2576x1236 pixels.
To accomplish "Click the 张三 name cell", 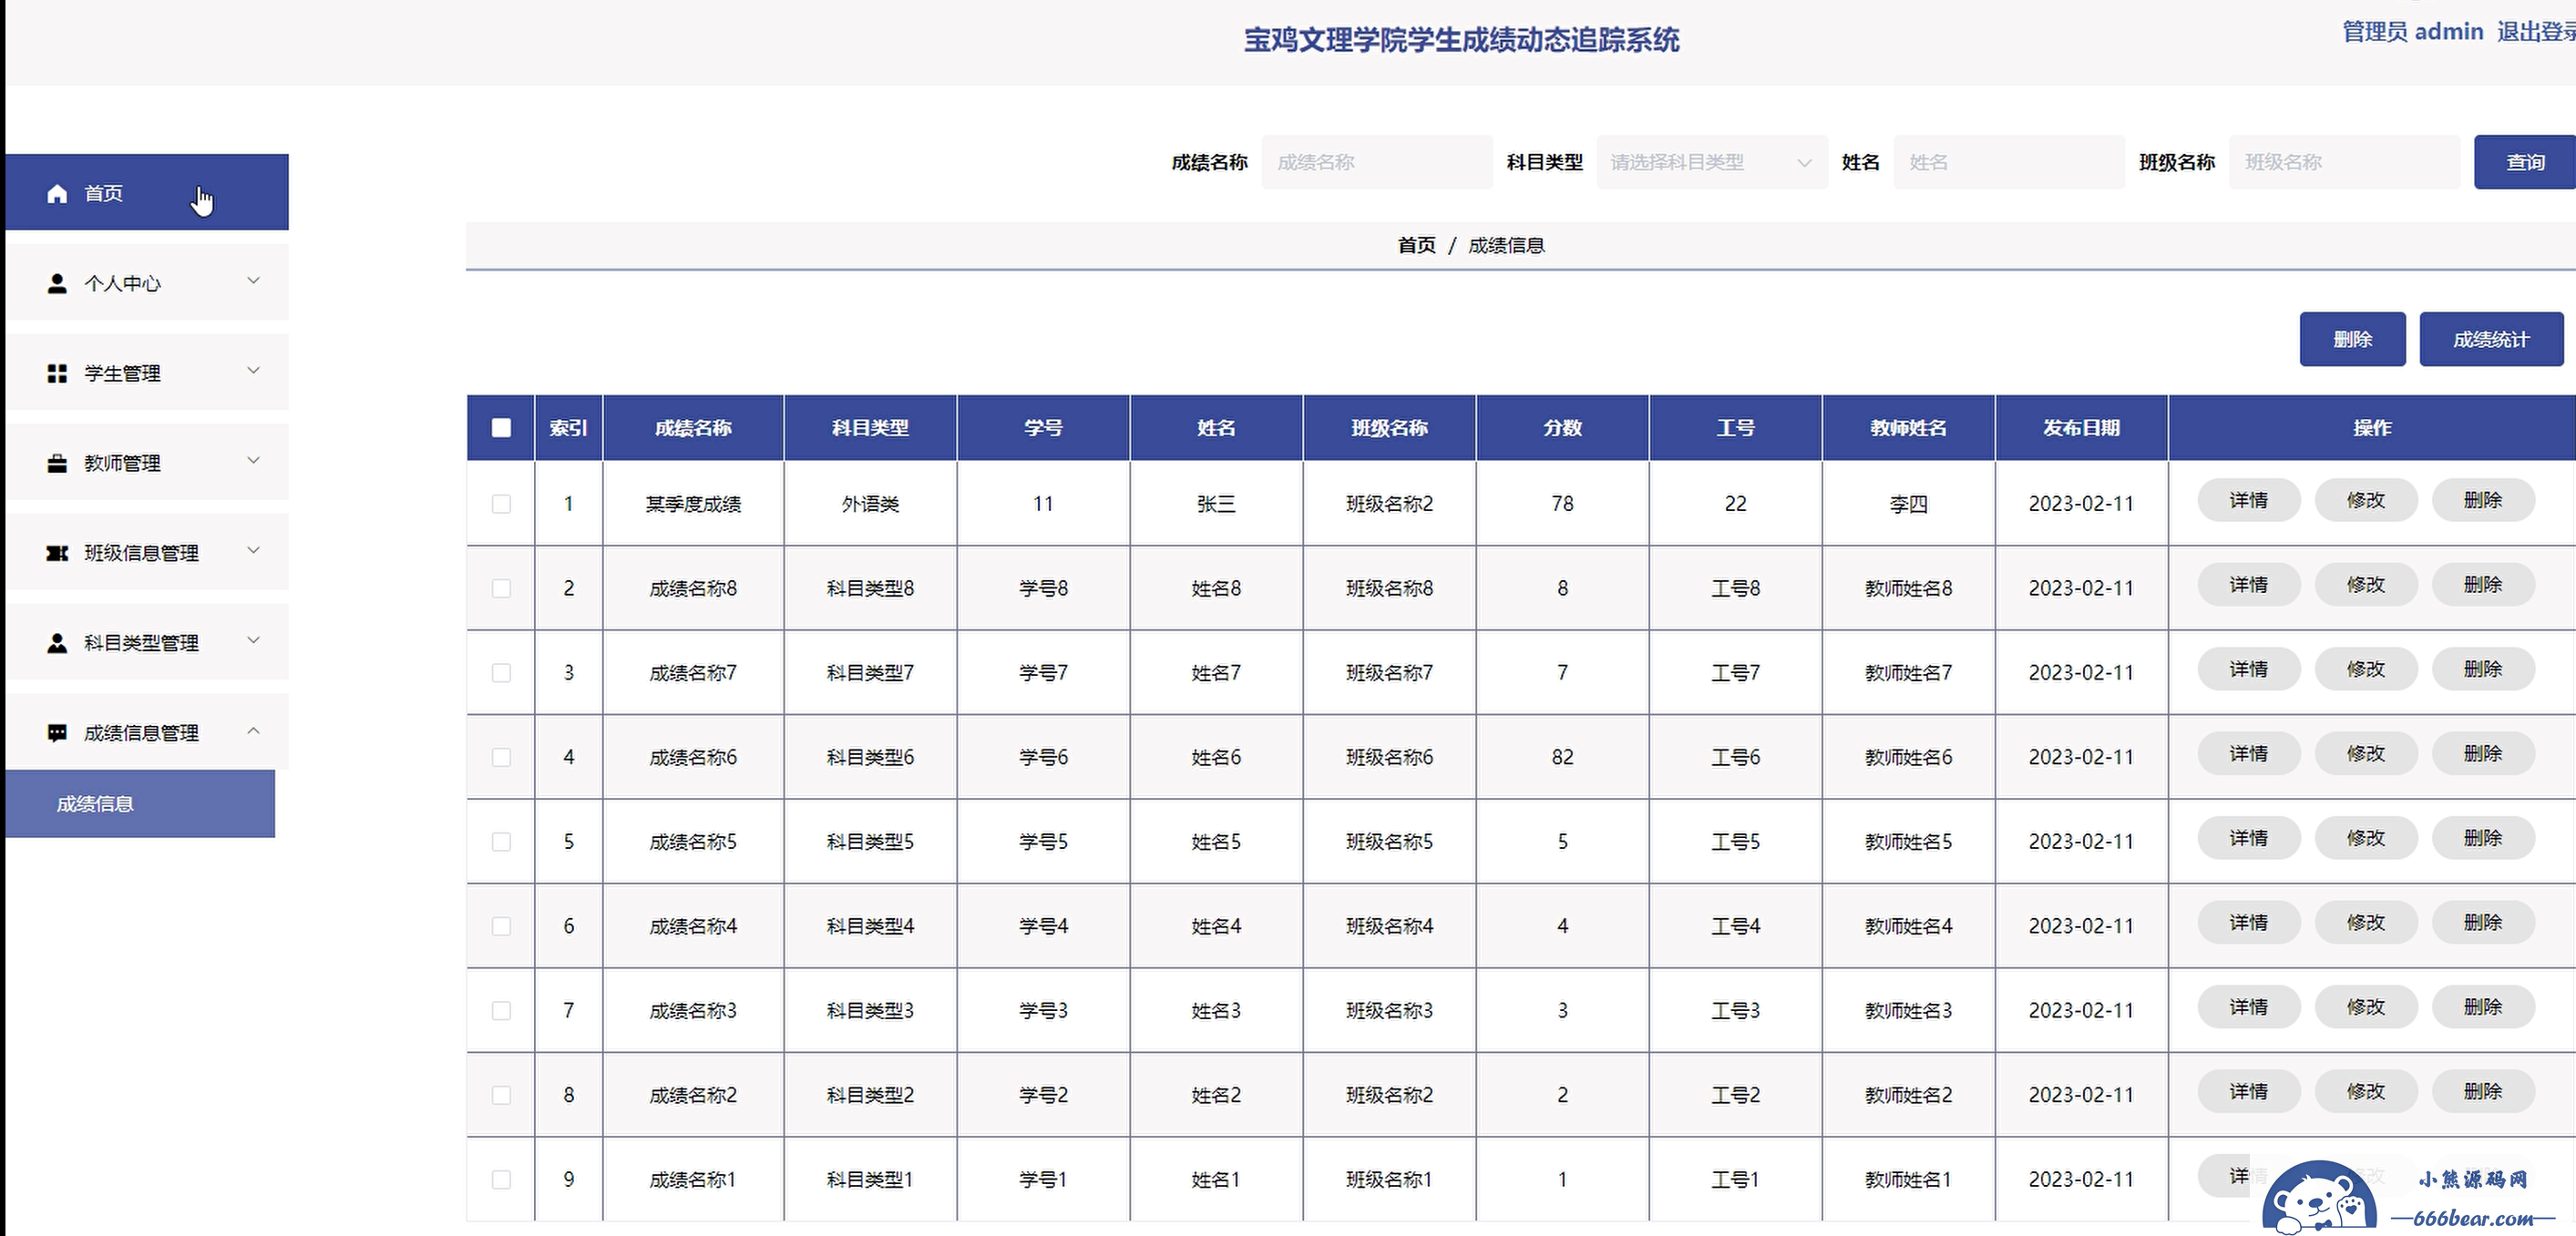I will 1216,504.
